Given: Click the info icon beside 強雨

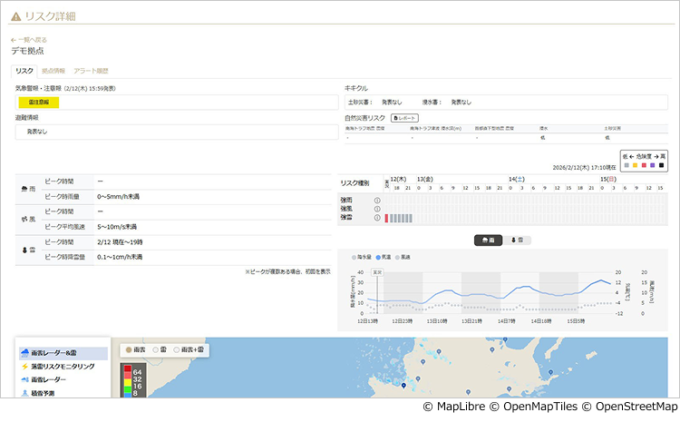Looking at the screenshot, I should (376, 200).
